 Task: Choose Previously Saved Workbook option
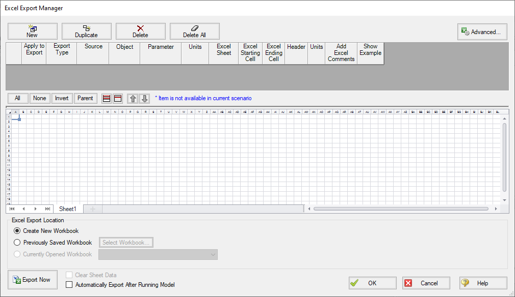(x=17, y=242)
